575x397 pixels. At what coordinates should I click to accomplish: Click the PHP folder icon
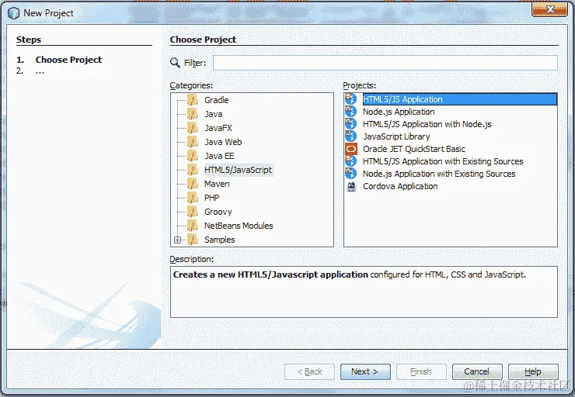[x=193, y=198]
